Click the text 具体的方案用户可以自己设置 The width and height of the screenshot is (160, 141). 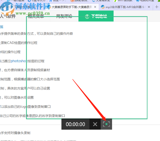(28, 88)
